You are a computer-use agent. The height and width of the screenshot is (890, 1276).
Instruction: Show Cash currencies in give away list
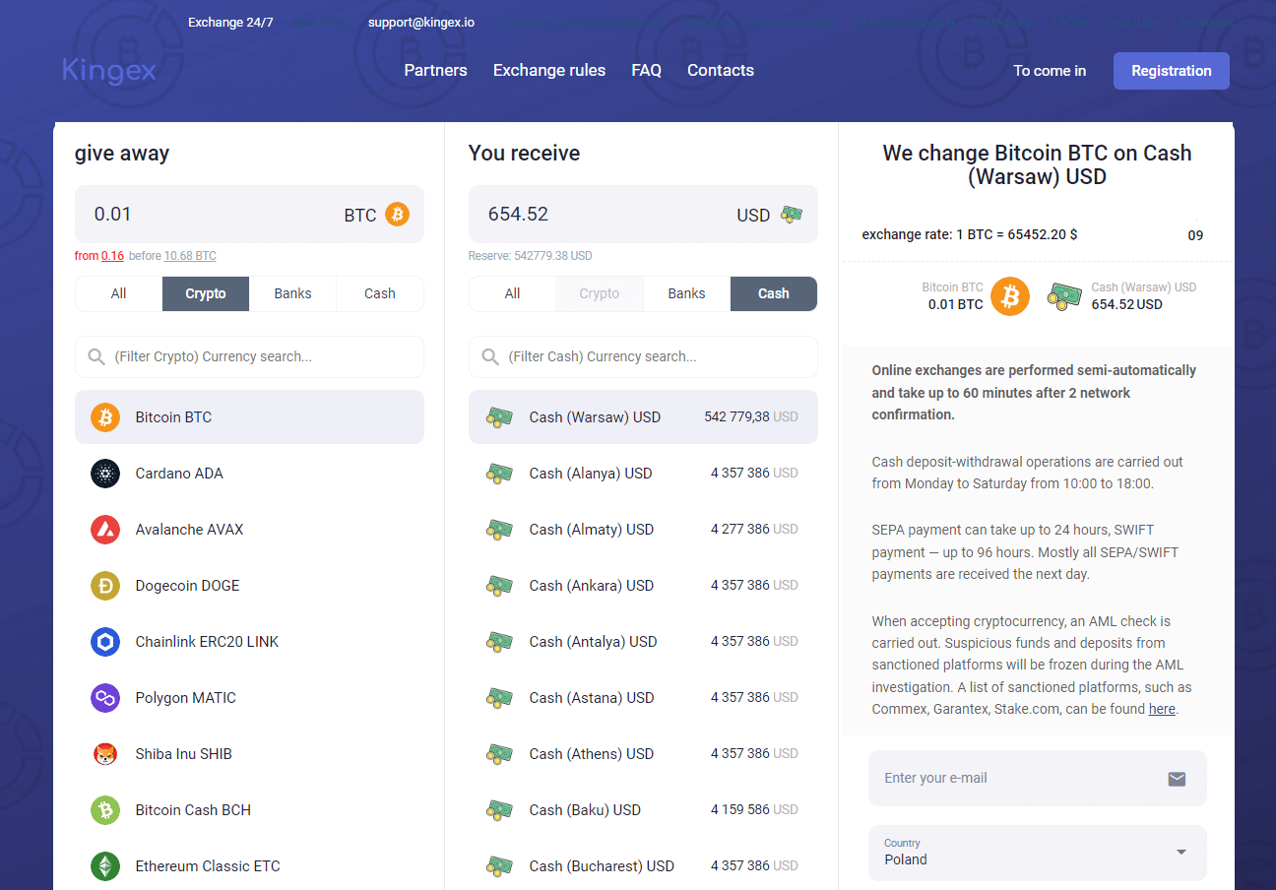(379, 293)
